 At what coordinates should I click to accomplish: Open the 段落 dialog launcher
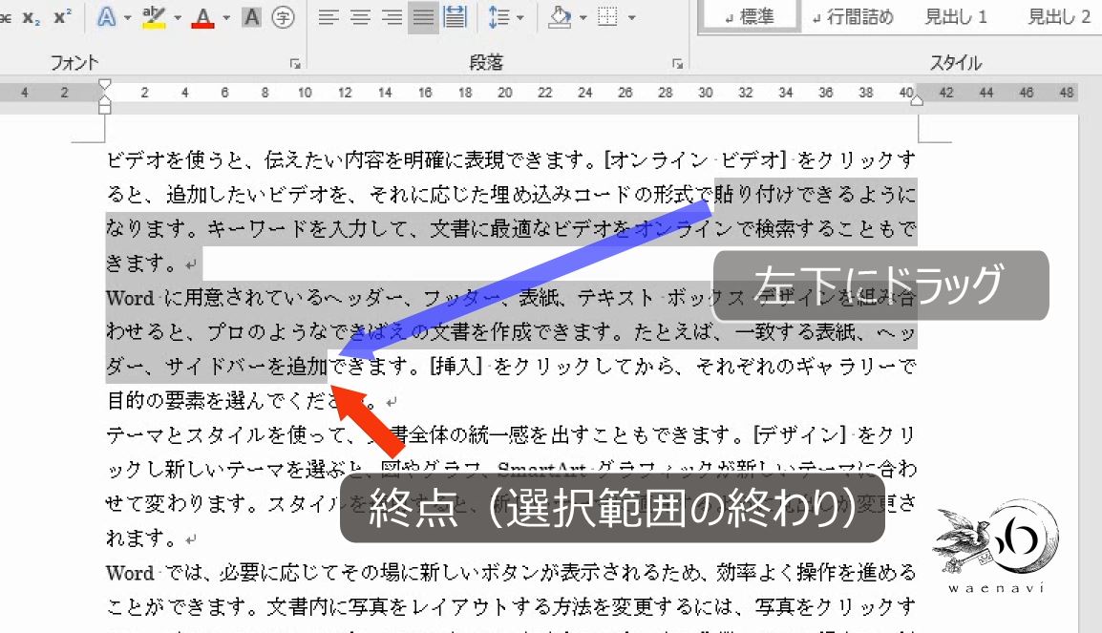(x=677, y=63)
